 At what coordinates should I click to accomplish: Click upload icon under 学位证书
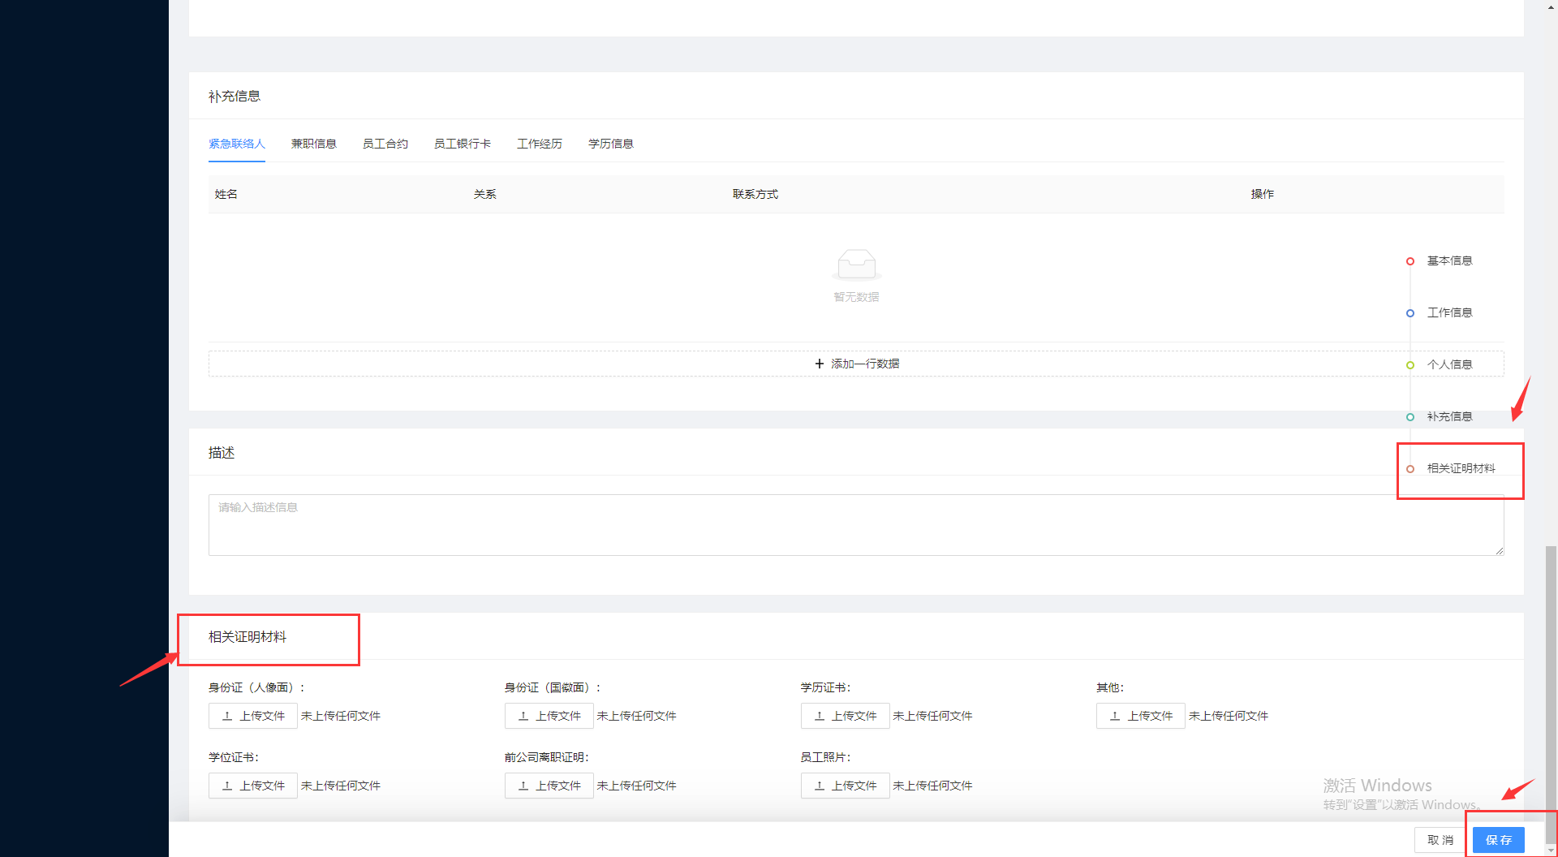(x=227, y=786)
